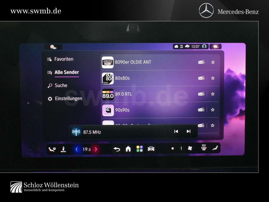Open the apps grid
269x202 pixels.
(x=139, y=149)
